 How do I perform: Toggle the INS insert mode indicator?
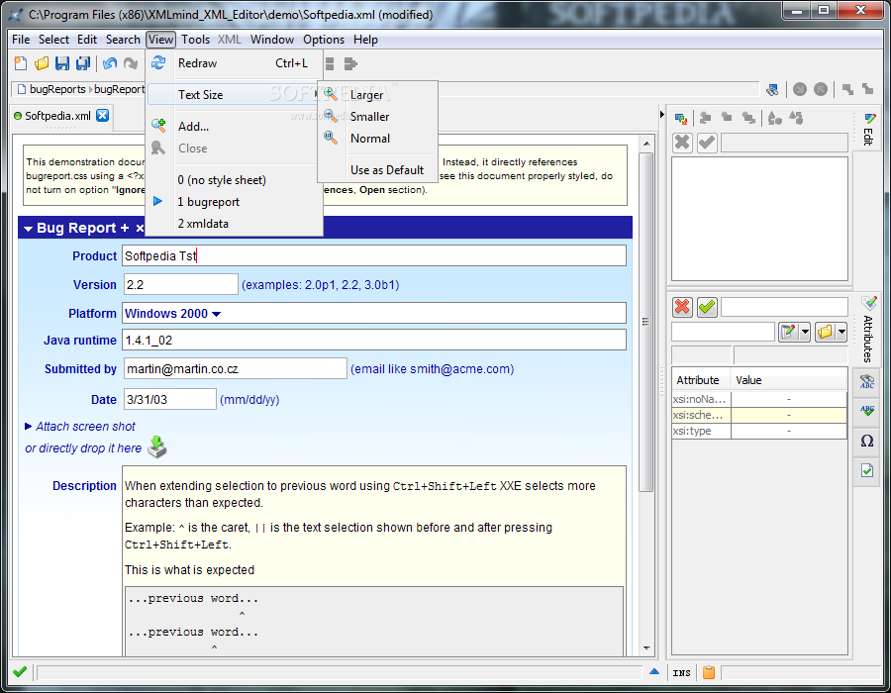681,673
